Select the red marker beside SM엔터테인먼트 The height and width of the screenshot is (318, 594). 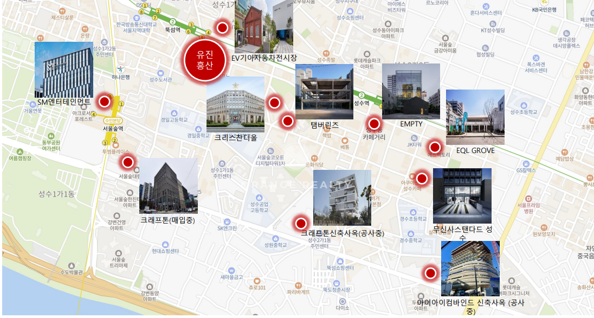[x=105, y=101]
